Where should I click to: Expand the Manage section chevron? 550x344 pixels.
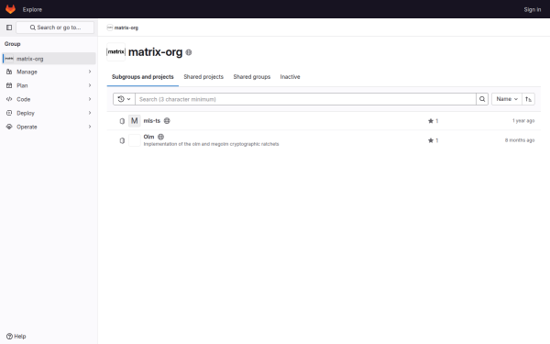coord(90,72)
